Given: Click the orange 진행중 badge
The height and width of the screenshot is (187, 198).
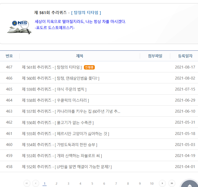Looking at the screenshot, I should 89,67.
